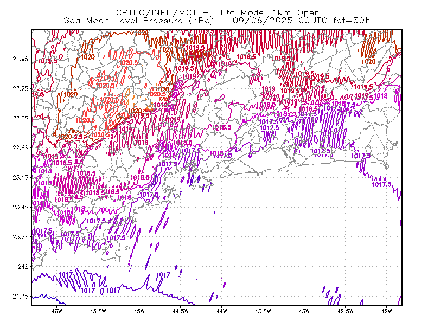Click the '09/08/2025 00UTC' date text

pyautogui.click(x=280, y=21)
